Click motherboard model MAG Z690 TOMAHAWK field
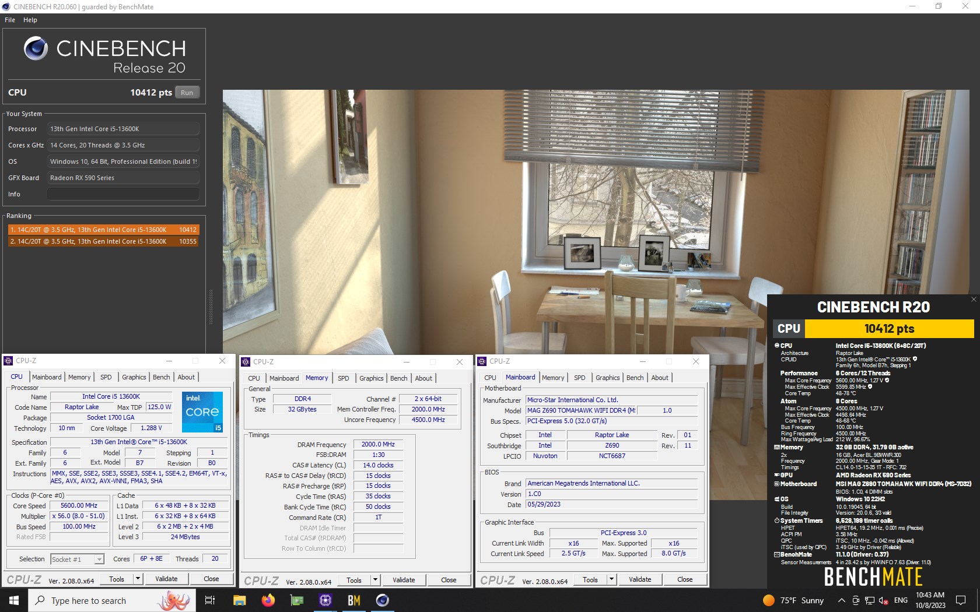980x612 pixels. [x=581, y=410]
